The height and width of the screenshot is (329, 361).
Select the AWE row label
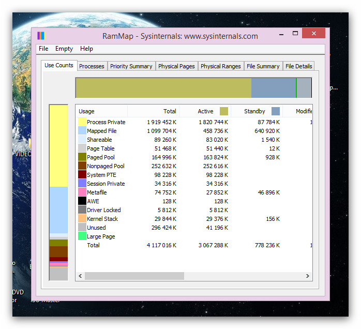click(93, 201)
